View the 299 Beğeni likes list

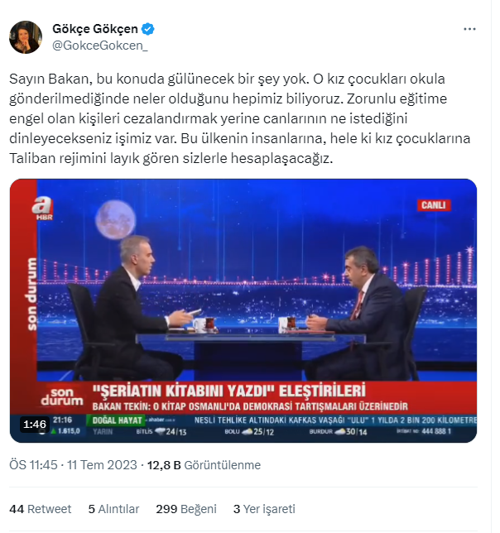[x=186, y=509]
